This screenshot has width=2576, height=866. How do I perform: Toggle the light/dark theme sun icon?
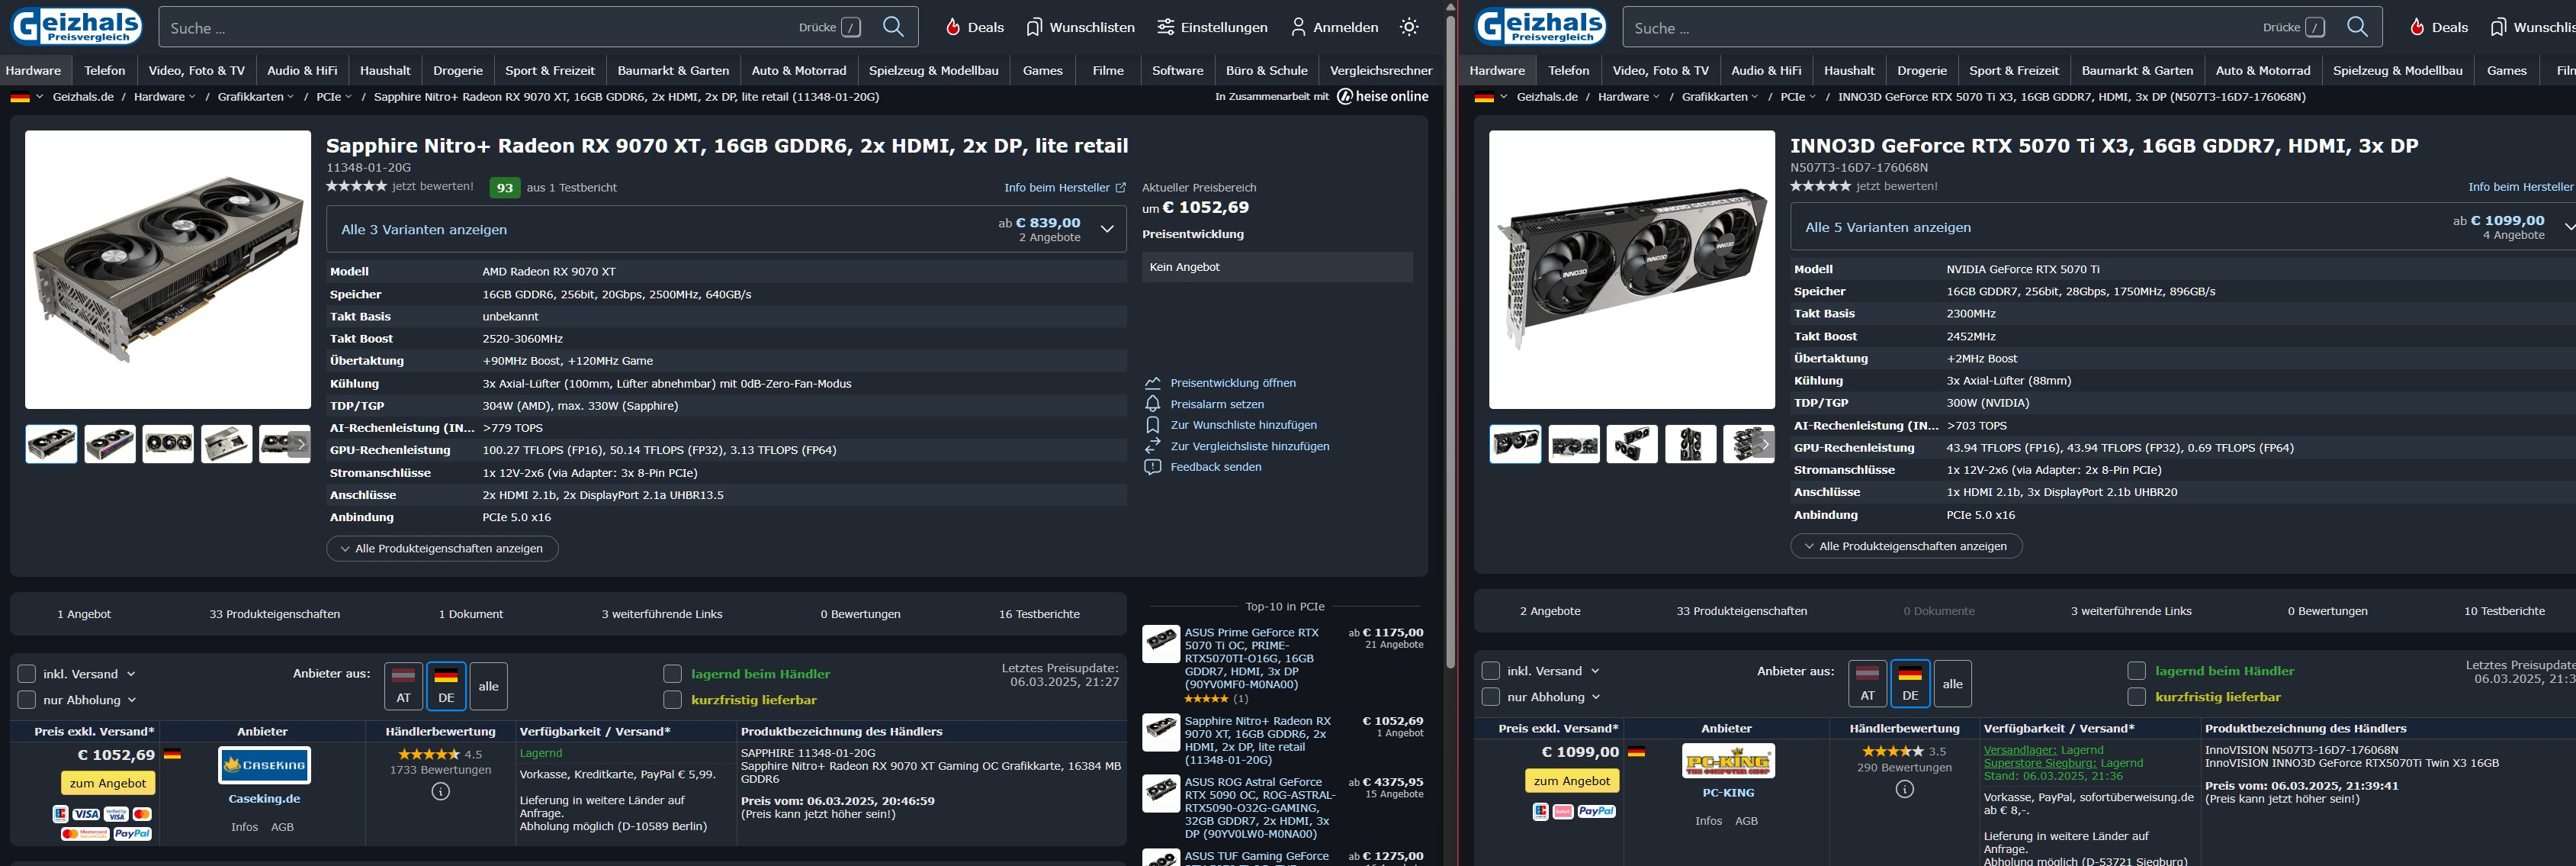(x=1409, y=27)
